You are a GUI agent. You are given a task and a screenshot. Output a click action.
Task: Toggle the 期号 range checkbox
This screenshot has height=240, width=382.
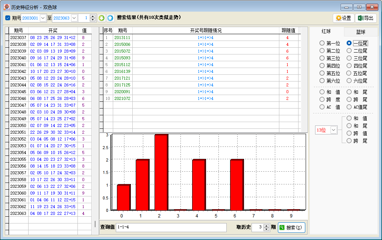[8, 18]
